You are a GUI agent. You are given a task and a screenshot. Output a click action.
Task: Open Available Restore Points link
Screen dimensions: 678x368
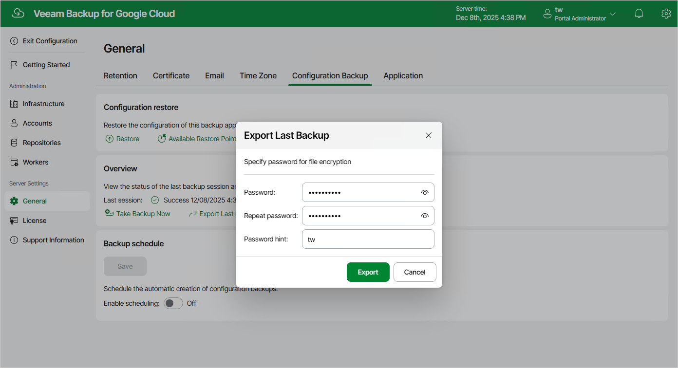(202, 139)
